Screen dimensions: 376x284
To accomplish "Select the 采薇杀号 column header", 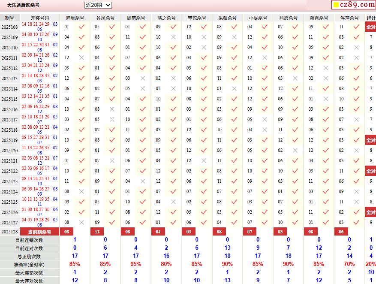I will [x=227, y=18].
